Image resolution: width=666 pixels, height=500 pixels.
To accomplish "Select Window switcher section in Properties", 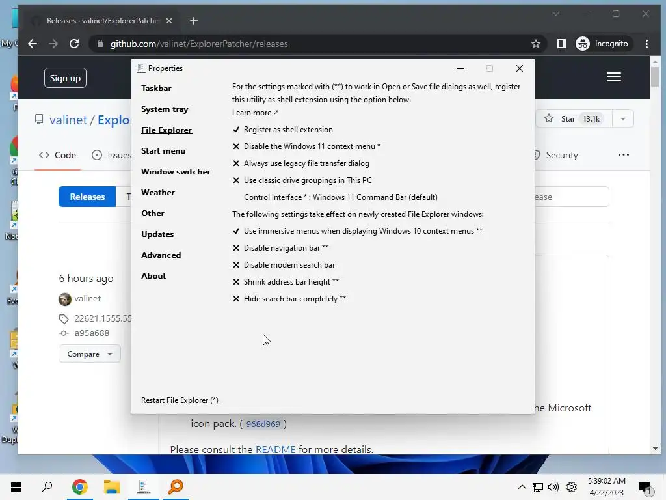I will tap(176, 172).
